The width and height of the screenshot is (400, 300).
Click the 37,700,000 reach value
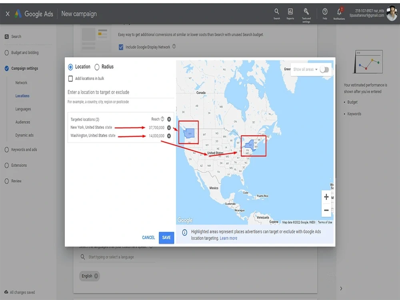156,128
